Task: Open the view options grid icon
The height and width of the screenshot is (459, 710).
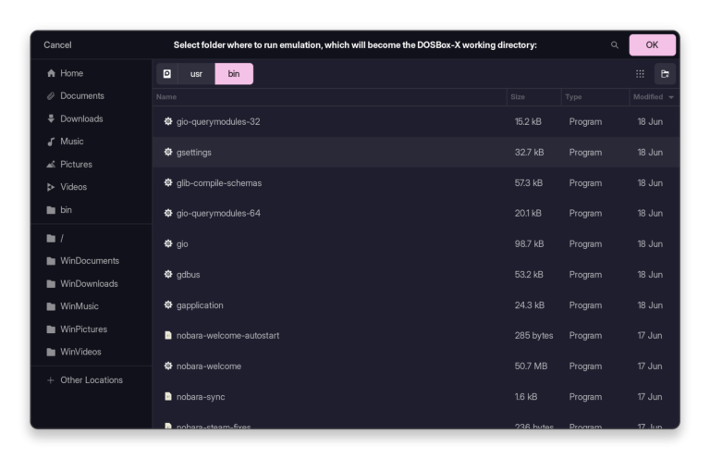Action: (640, 74)
